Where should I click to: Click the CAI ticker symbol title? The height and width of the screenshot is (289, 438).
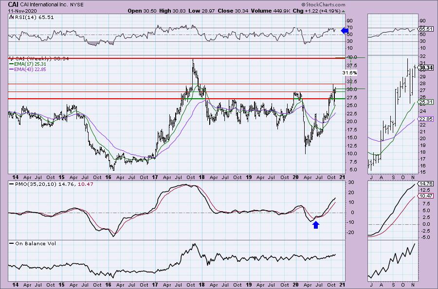[x=13, y=4]
